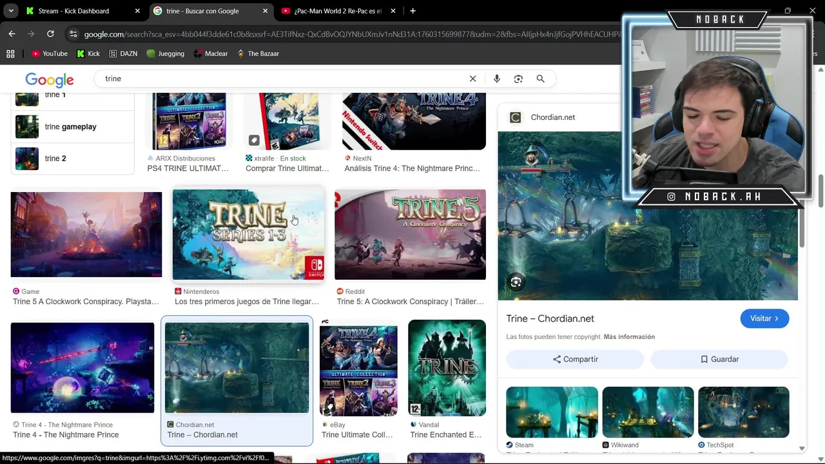Select the 'trine gameplay' suggestion
The width and height of the screenshot is (825, 464).
(x=73, y=127)
